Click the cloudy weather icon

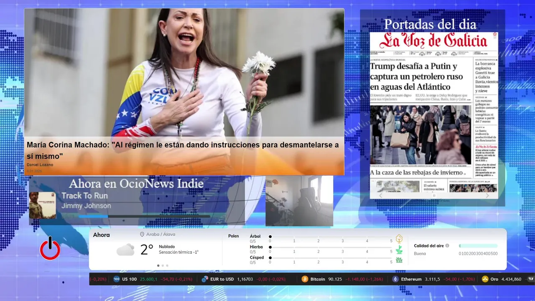(125, 250)
